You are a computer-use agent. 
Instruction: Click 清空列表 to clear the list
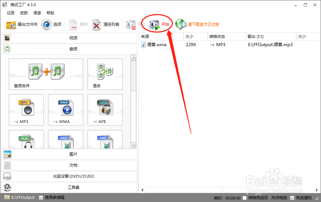coord(106,25)
